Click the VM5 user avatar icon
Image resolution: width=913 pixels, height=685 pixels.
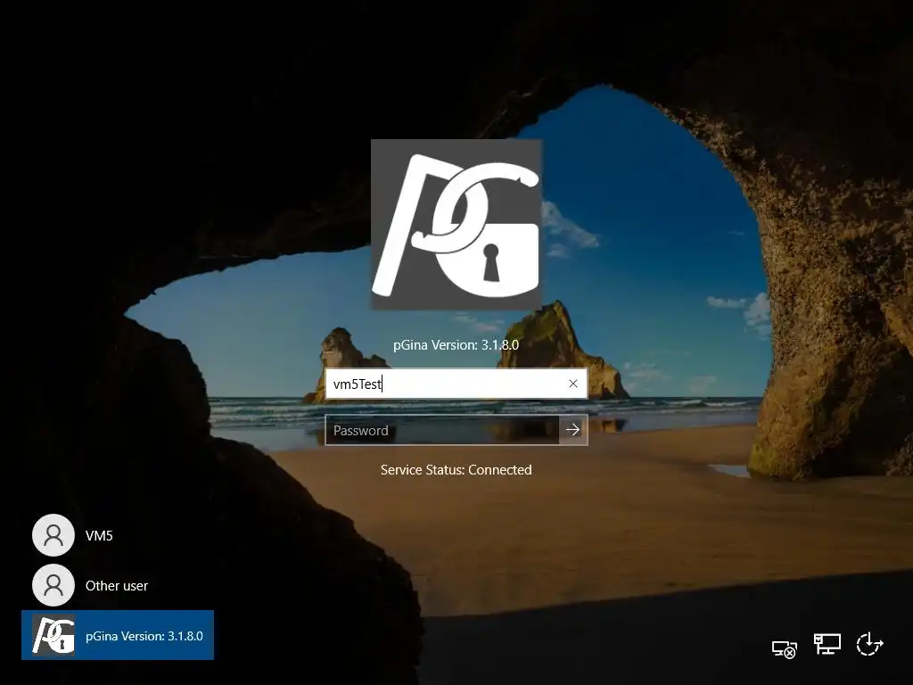53,535
